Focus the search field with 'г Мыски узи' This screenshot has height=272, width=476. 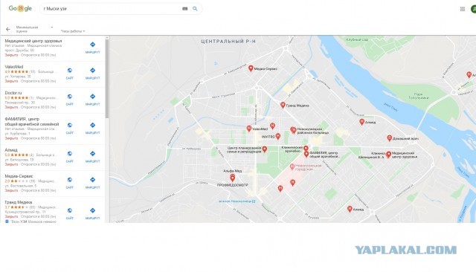pyautogui.click(x=112, y=9)
